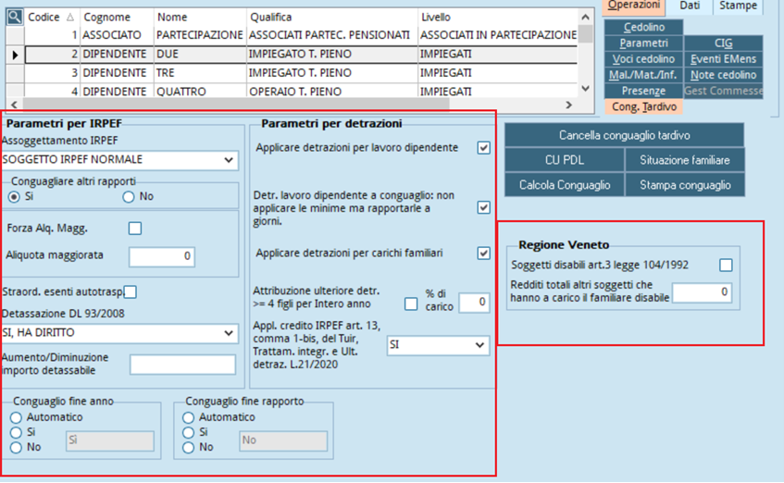Select Automatico for Conguaglio fine anno

tap(16, 417)
